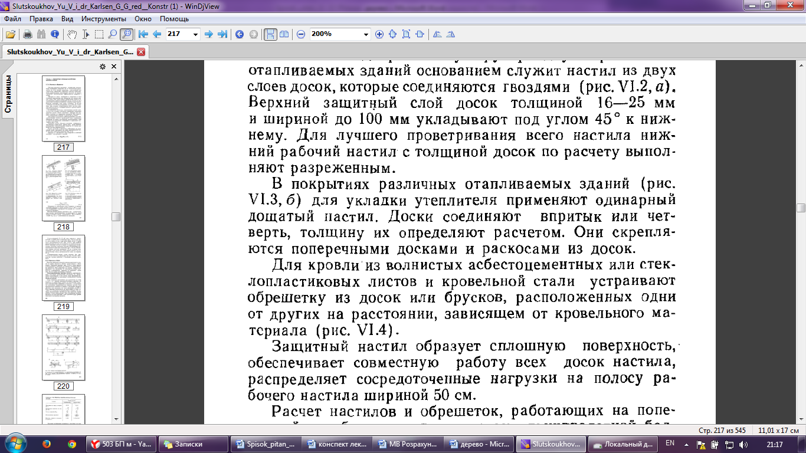Click the Print toolbar icon
The height and width of the screenshot is (453, 806).
pos(27,34)
